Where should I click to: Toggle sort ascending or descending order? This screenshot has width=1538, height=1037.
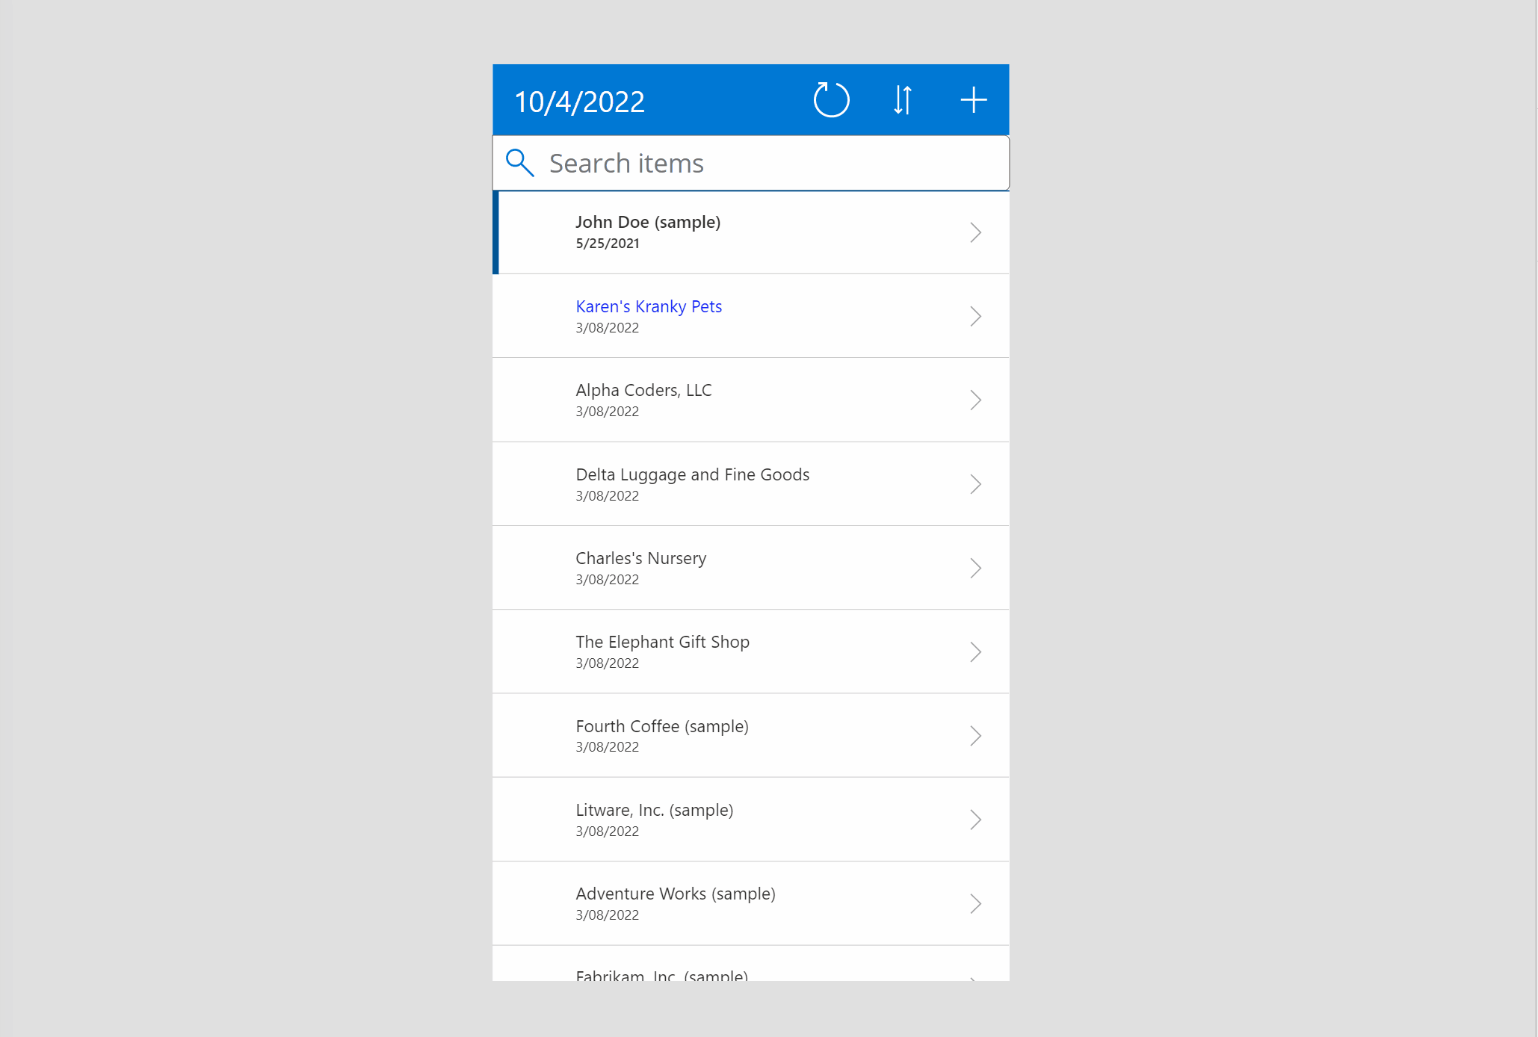(903, 99)
